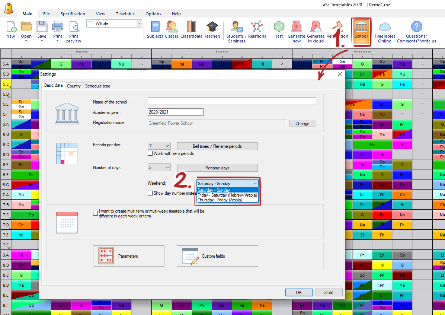Open the View menu
445x315 pixels.
click(x=100, y=14)
